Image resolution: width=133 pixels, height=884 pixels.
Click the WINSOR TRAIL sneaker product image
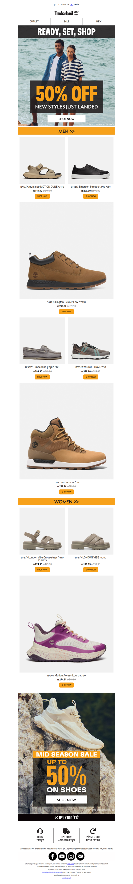[91, 341]
